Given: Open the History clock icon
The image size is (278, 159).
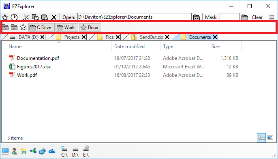Looking at the screenshot, I should click(14, 17).
